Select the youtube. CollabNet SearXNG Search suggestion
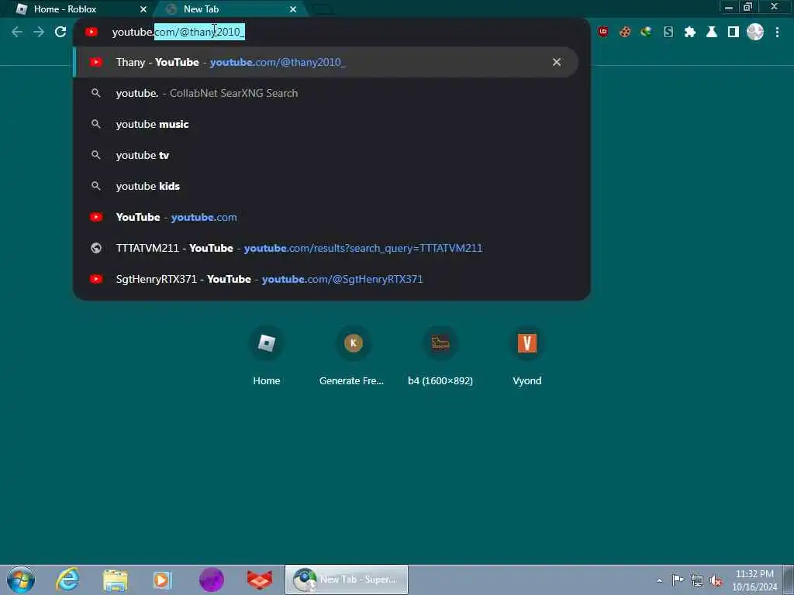 pyautogui.click(x=326, y=93)
